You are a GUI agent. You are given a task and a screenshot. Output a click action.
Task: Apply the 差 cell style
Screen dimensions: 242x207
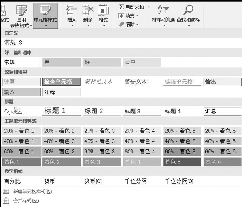coord(61,62)
